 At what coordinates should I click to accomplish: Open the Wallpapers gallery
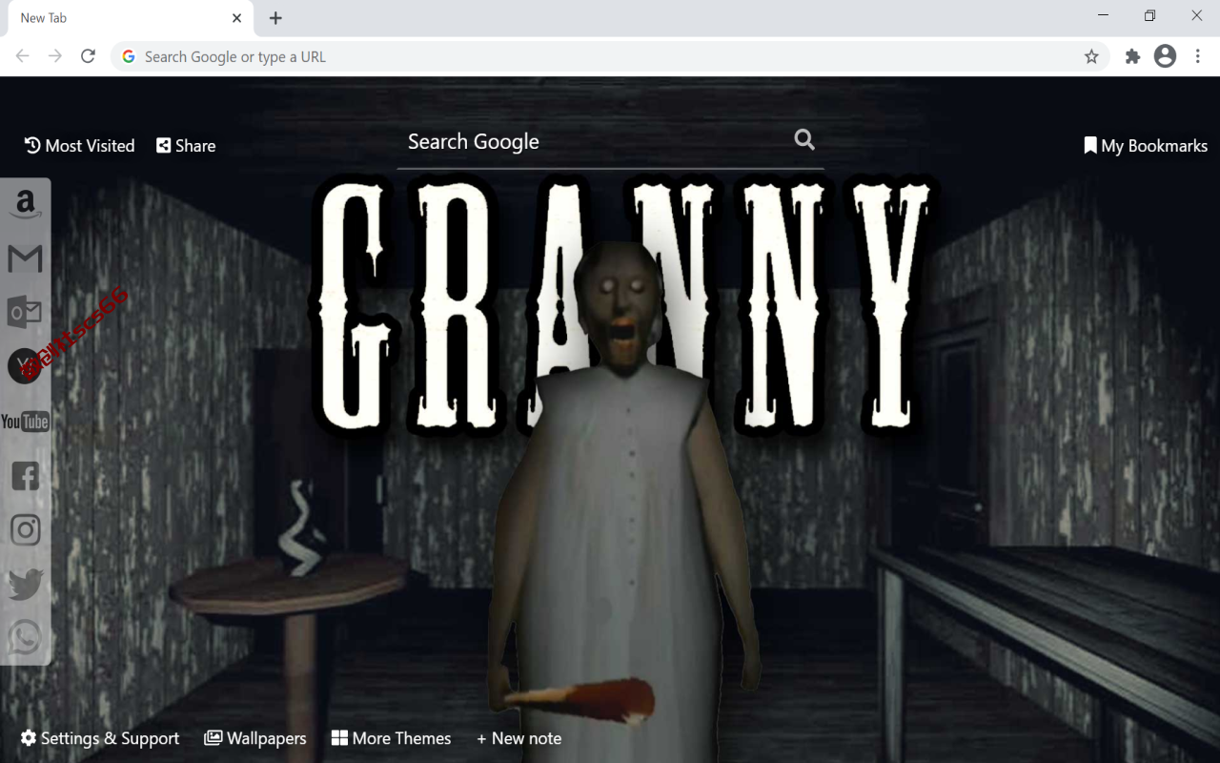(x=255, y=738)
